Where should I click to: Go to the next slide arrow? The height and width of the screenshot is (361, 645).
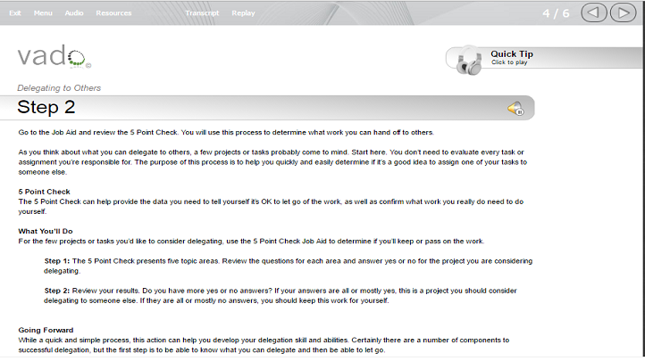pyautogui.click(x=624, y=12)
